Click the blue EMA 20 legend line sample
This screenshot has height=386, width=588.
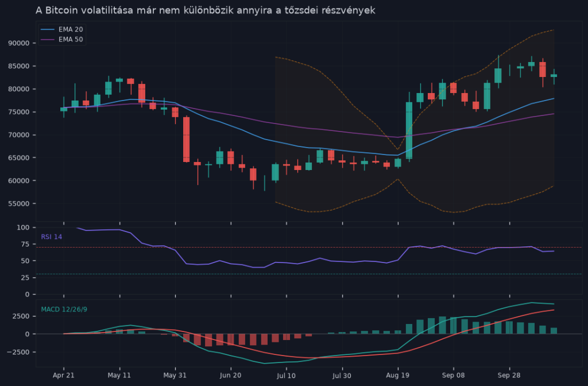point(48,29)
